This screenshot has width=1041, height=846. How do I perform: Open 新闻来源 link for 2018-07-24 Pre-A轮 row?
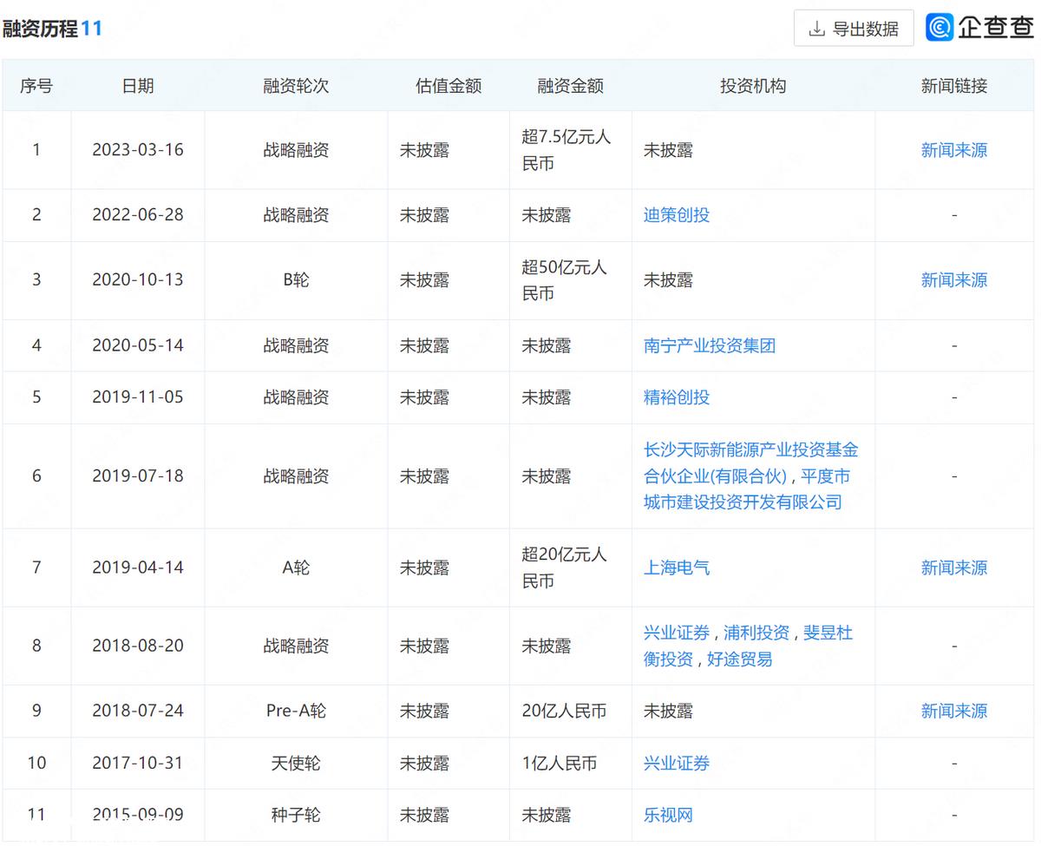point(953,711)
